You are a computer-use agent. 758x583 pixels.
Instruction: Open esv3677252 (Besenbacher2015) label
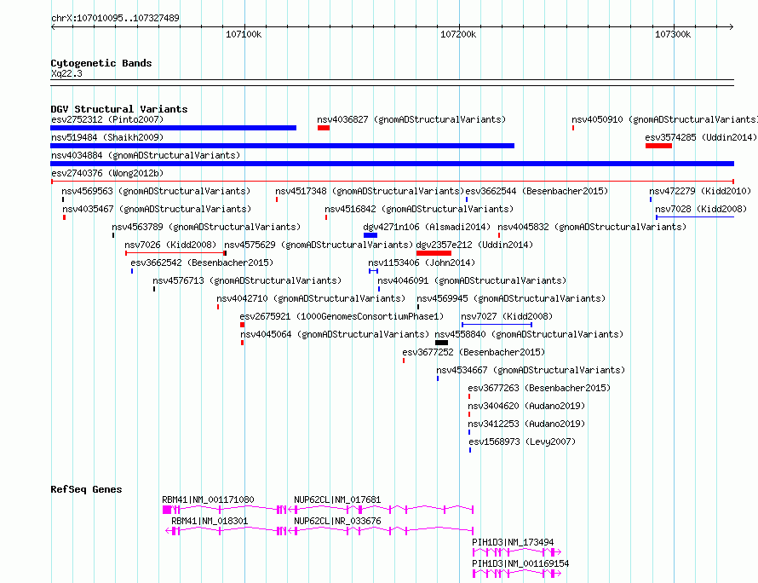[x=474, y=352]
